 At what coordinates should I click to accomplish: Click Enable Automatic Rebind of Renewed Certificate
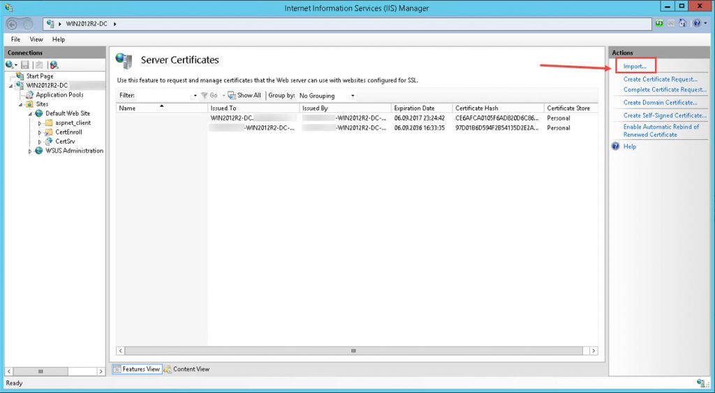pyautogui.click(x=661, y=130)
